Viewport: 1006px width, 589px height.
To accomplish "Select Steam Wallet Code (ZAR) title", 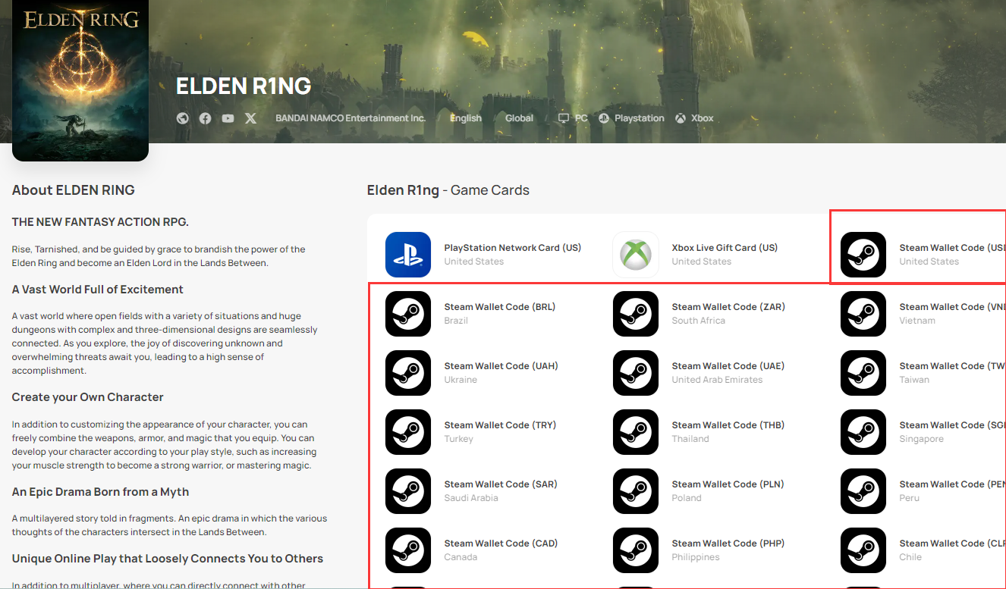I will (x=728, y=307).
